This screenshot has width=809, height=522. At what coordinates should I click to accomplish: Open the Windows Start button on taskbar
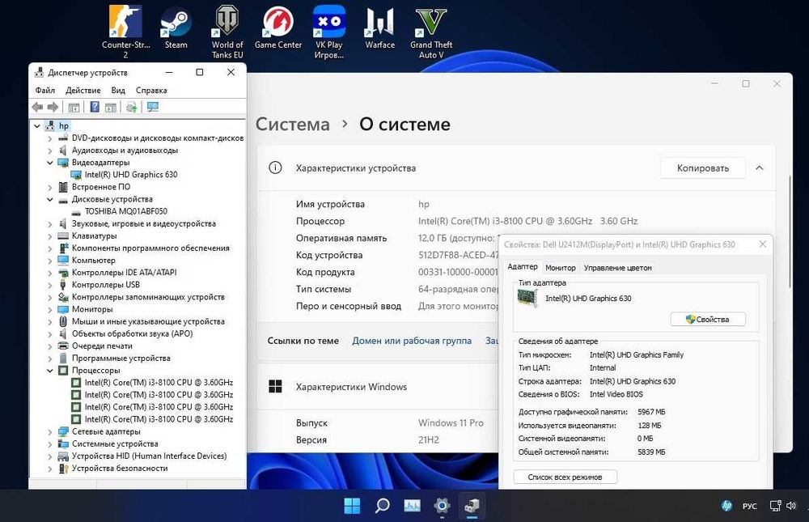(353, 506)
